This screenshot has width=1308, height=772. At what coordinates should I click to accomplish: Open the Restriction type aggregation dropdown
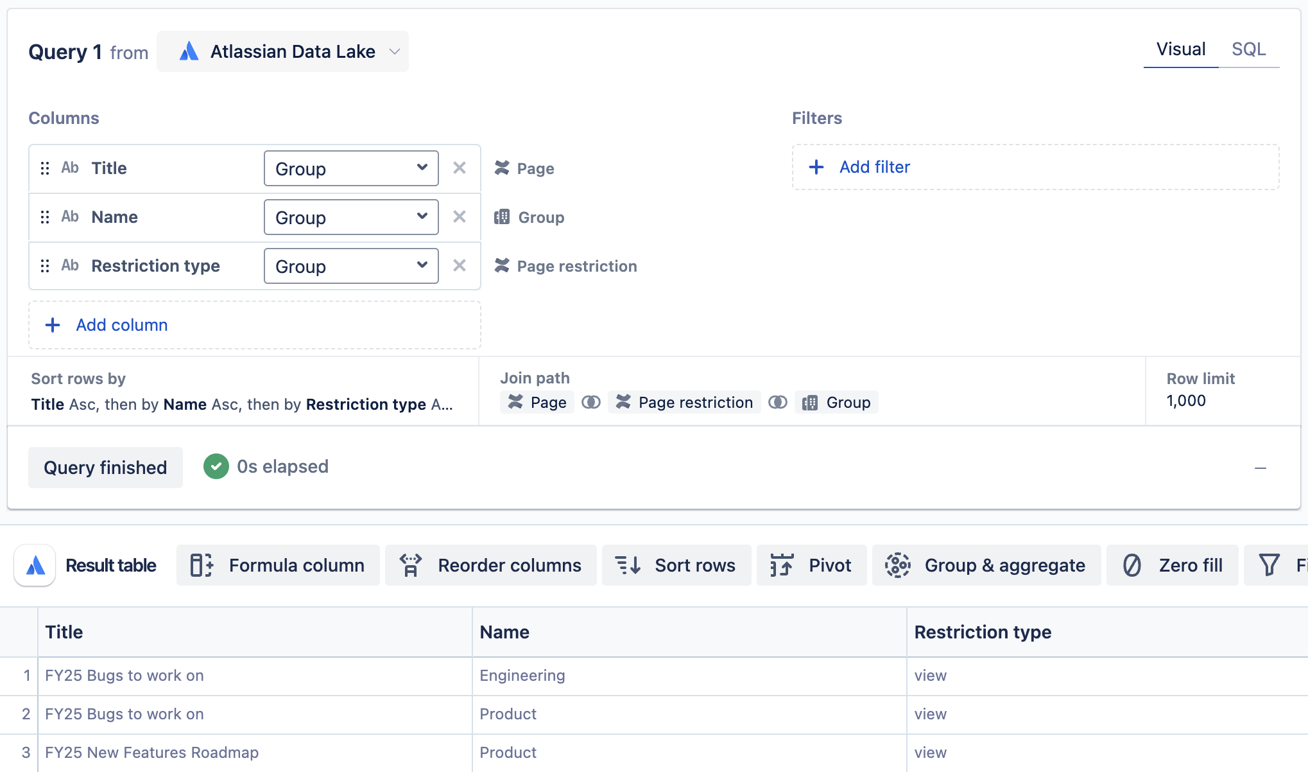pyautogui.click(x=351, y=266)
